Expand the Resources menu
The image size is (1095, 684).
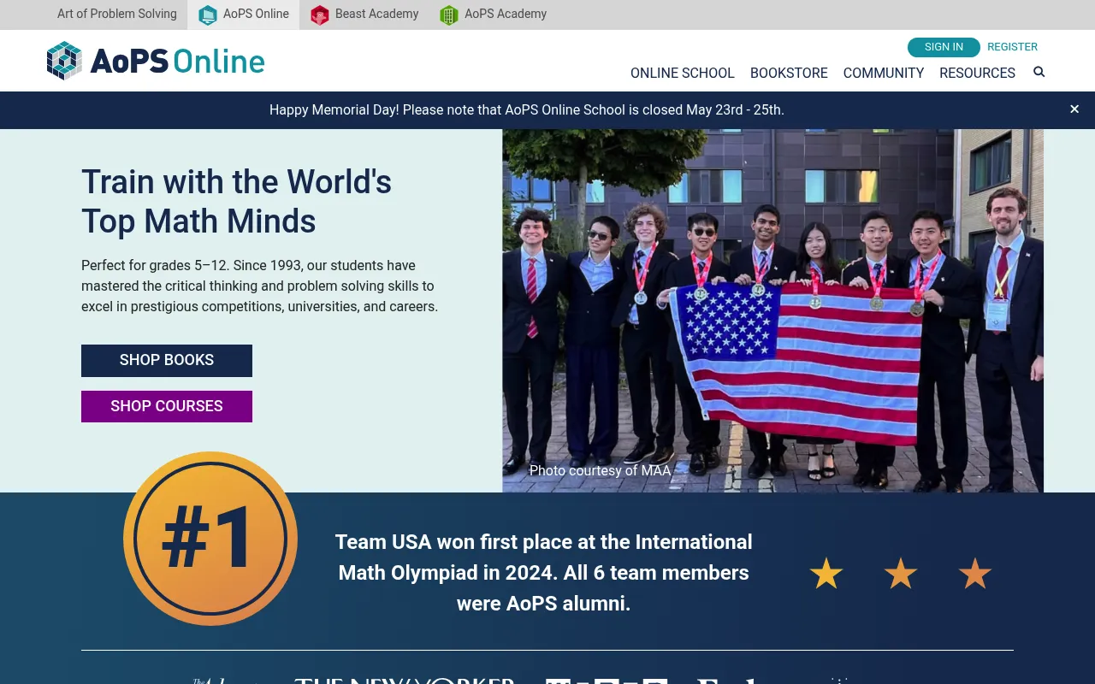(977, 73)
